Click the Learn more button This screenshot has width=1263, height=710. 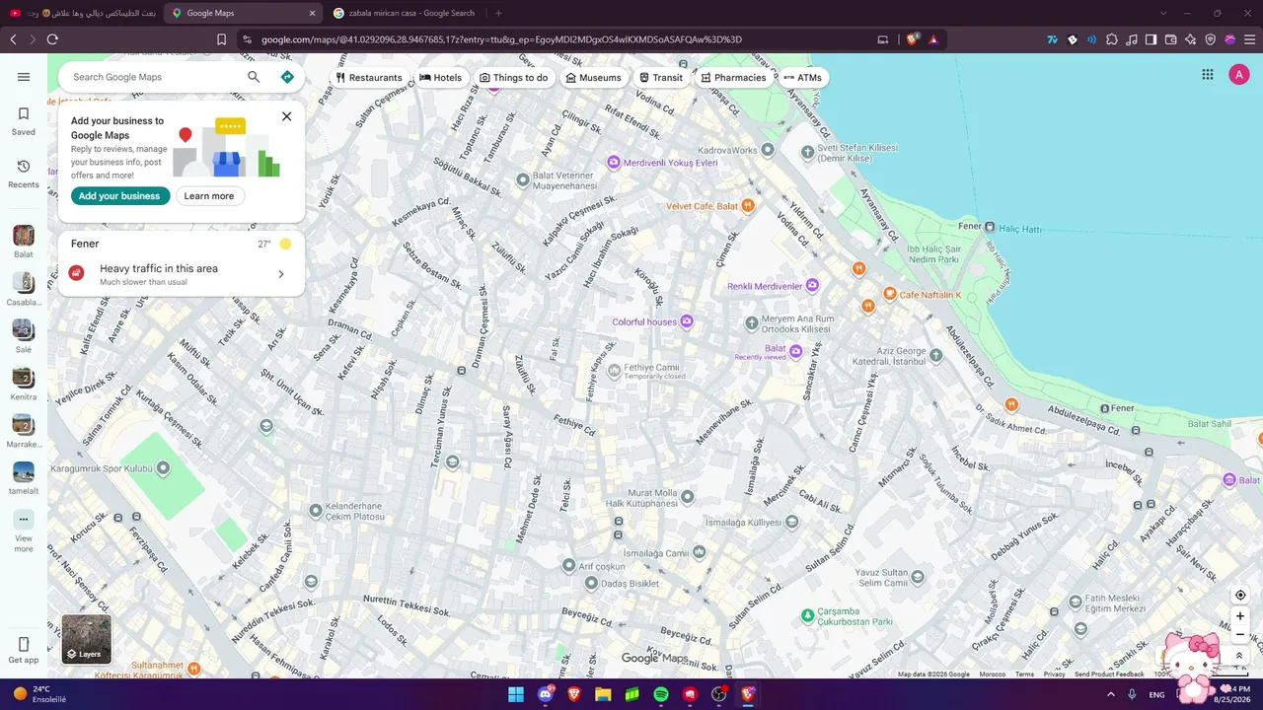[209, 196]
